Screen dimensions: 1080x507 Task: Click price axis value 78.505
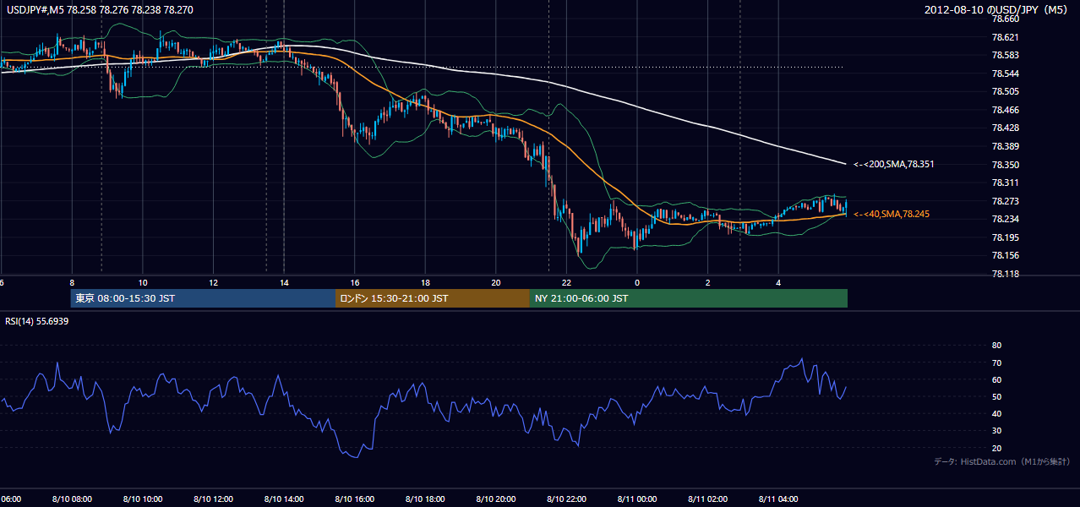[x=1005, y=91]
